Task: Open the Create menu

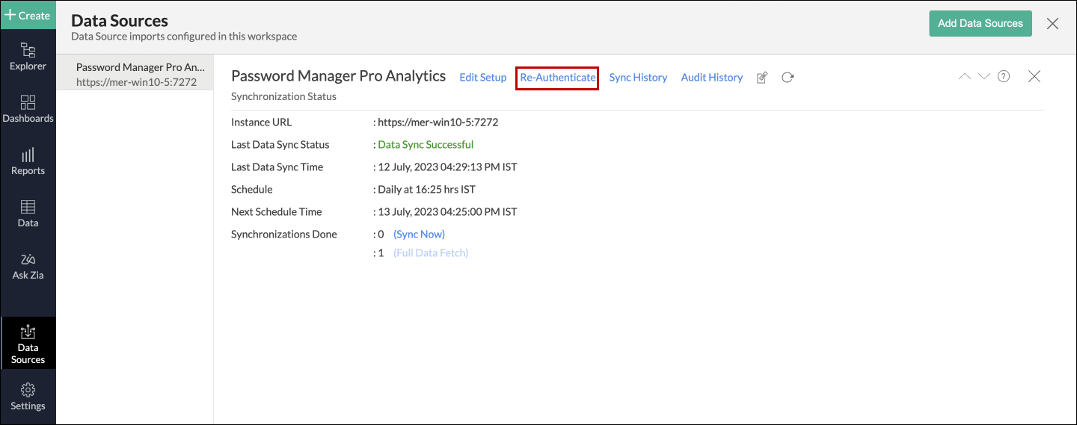Action: (x=28, y=15)
